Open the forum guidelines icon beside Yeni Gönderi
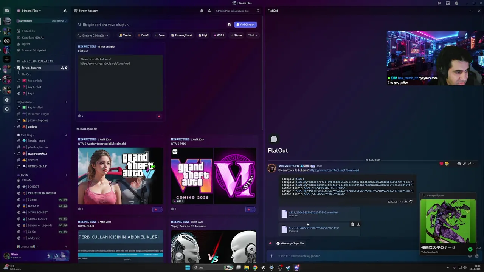The height and width of the screenshot is (272, 484). 229,25
